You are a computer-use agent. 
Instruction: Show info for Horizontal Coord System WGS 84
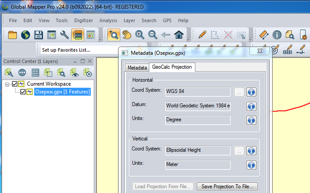251,92
